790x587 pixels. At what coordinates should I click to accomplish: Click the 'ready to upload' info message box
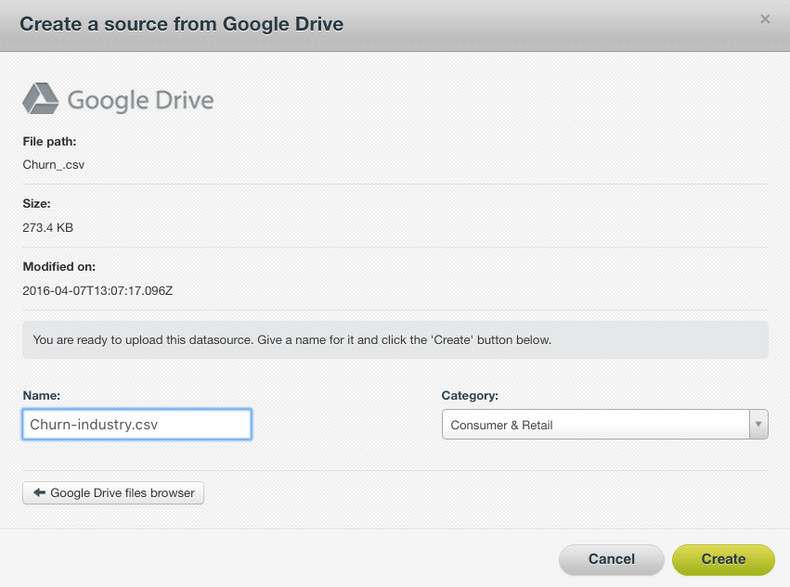[x=395, y=339]
